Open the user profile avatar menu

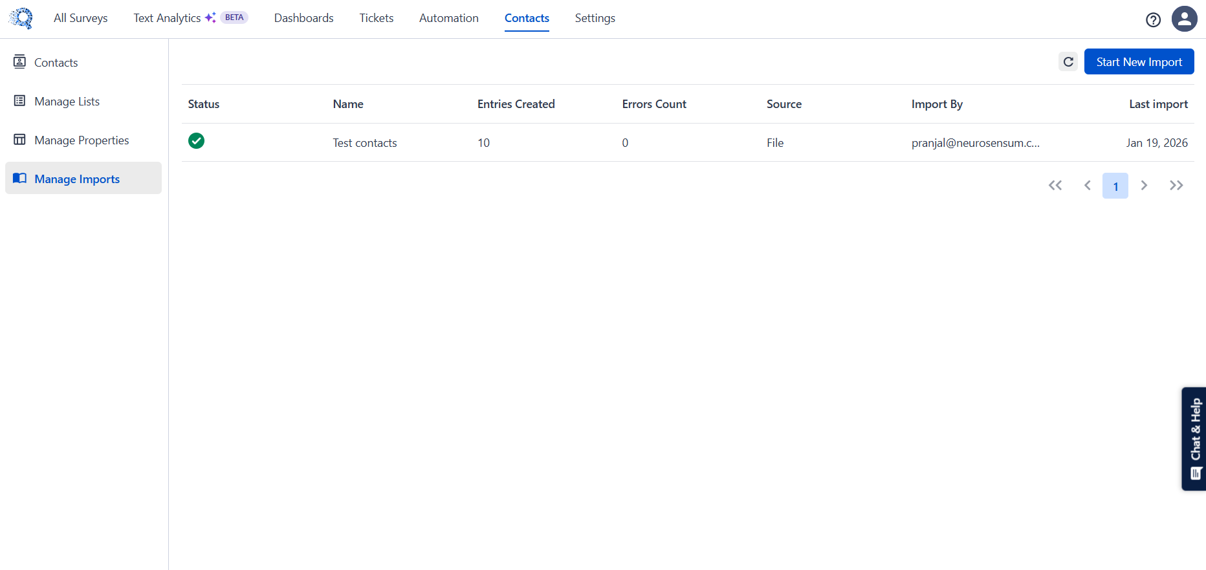point(1184,19)
